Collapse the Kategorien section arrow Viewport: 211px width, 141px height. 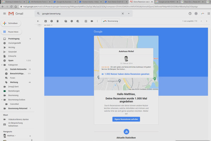click(2, 65)
